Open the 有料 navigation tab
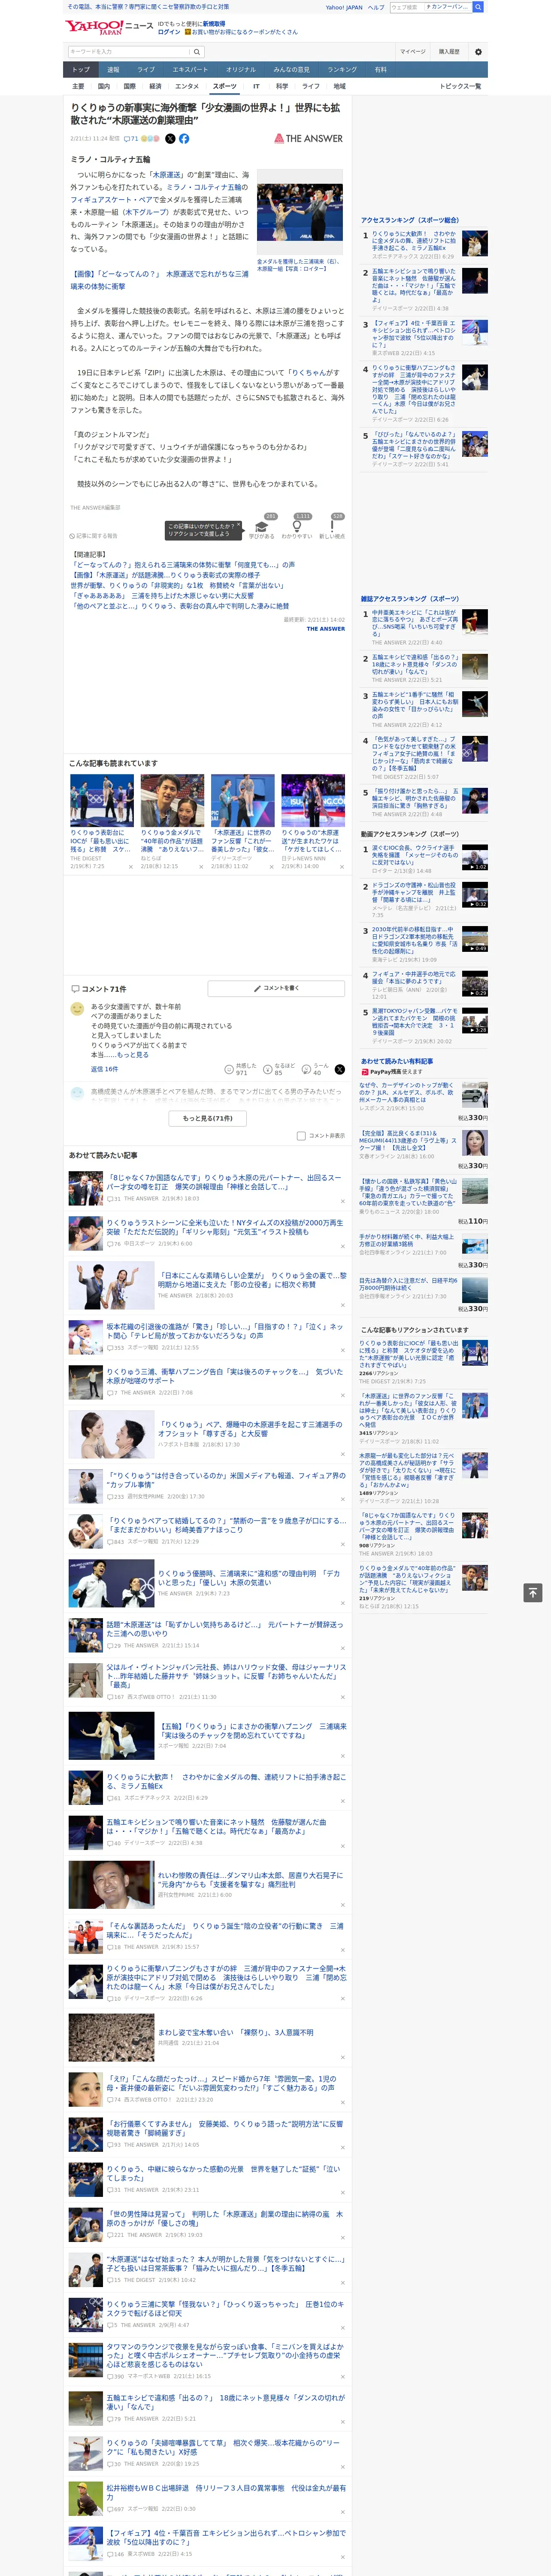The height and width of the screenshot is (2576, 551). coord(380,70)
